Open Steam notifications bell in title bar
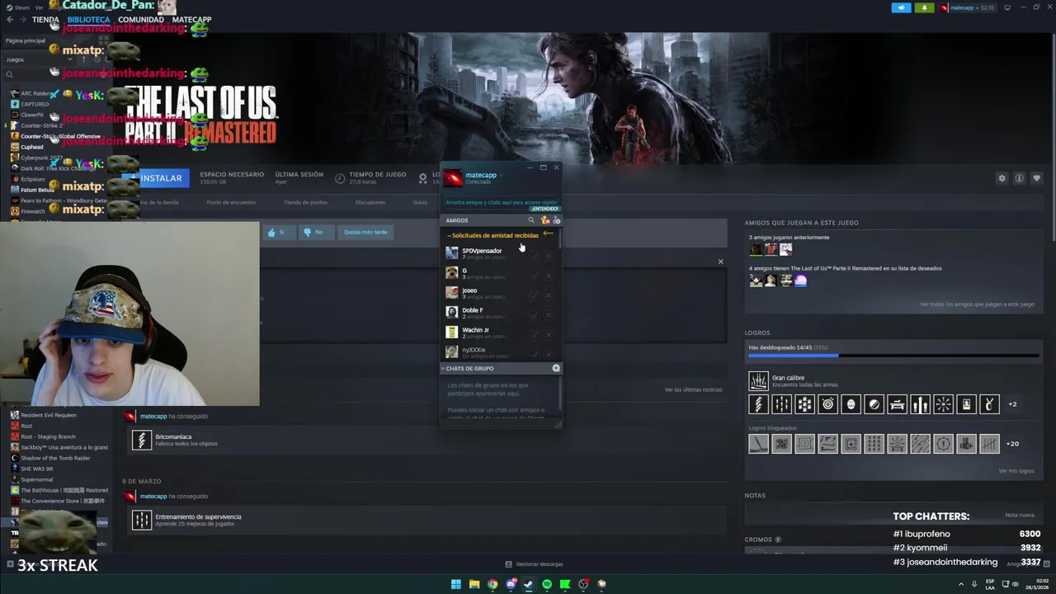 click(924, 7)
